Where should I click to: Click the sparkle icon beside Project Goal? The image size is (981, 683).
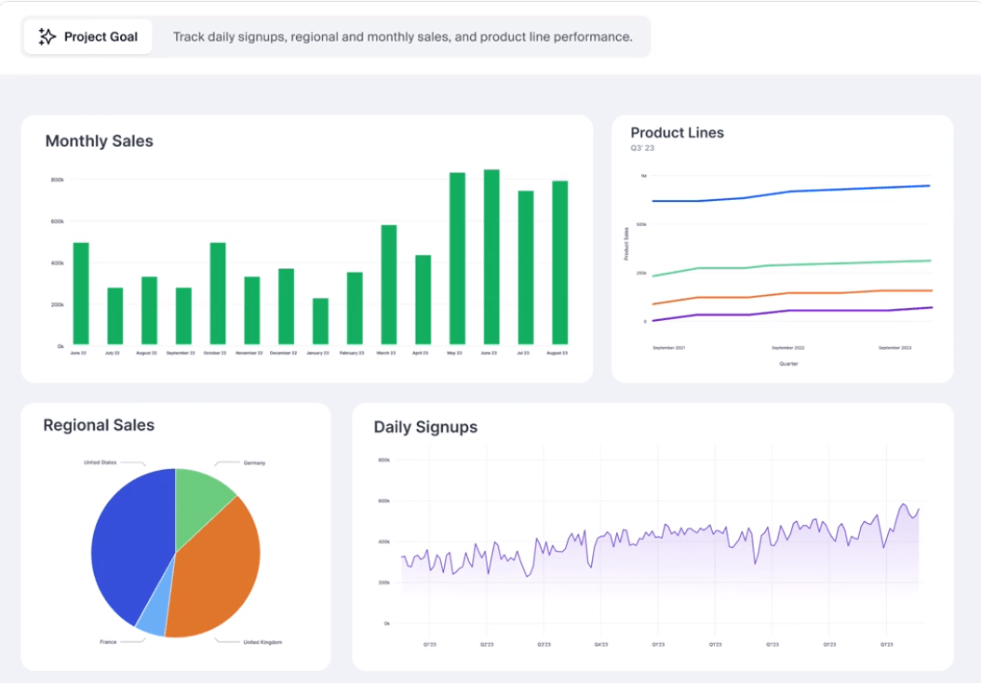47,37
